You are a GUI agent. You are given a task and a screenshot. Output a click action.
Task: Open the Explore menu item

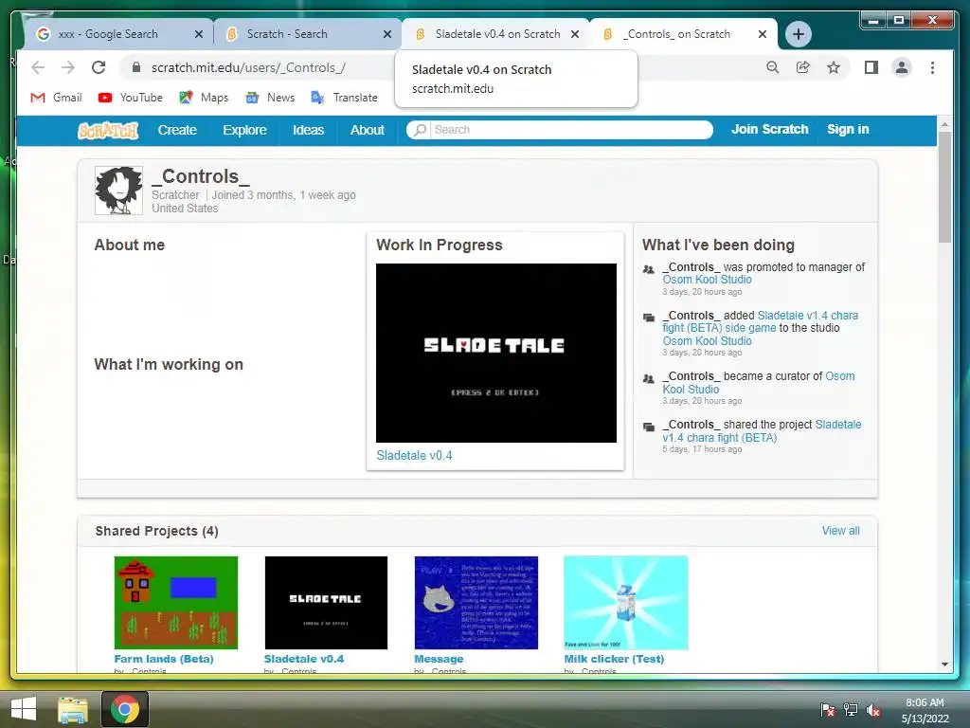tap(245, 130)
